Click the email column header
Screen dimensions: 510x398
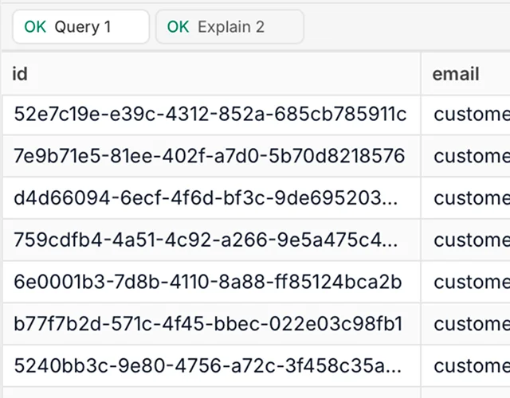click(x=465, y=74)
